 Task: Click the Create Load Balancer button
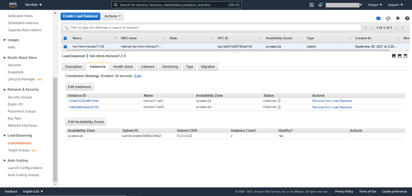point(80,16)
